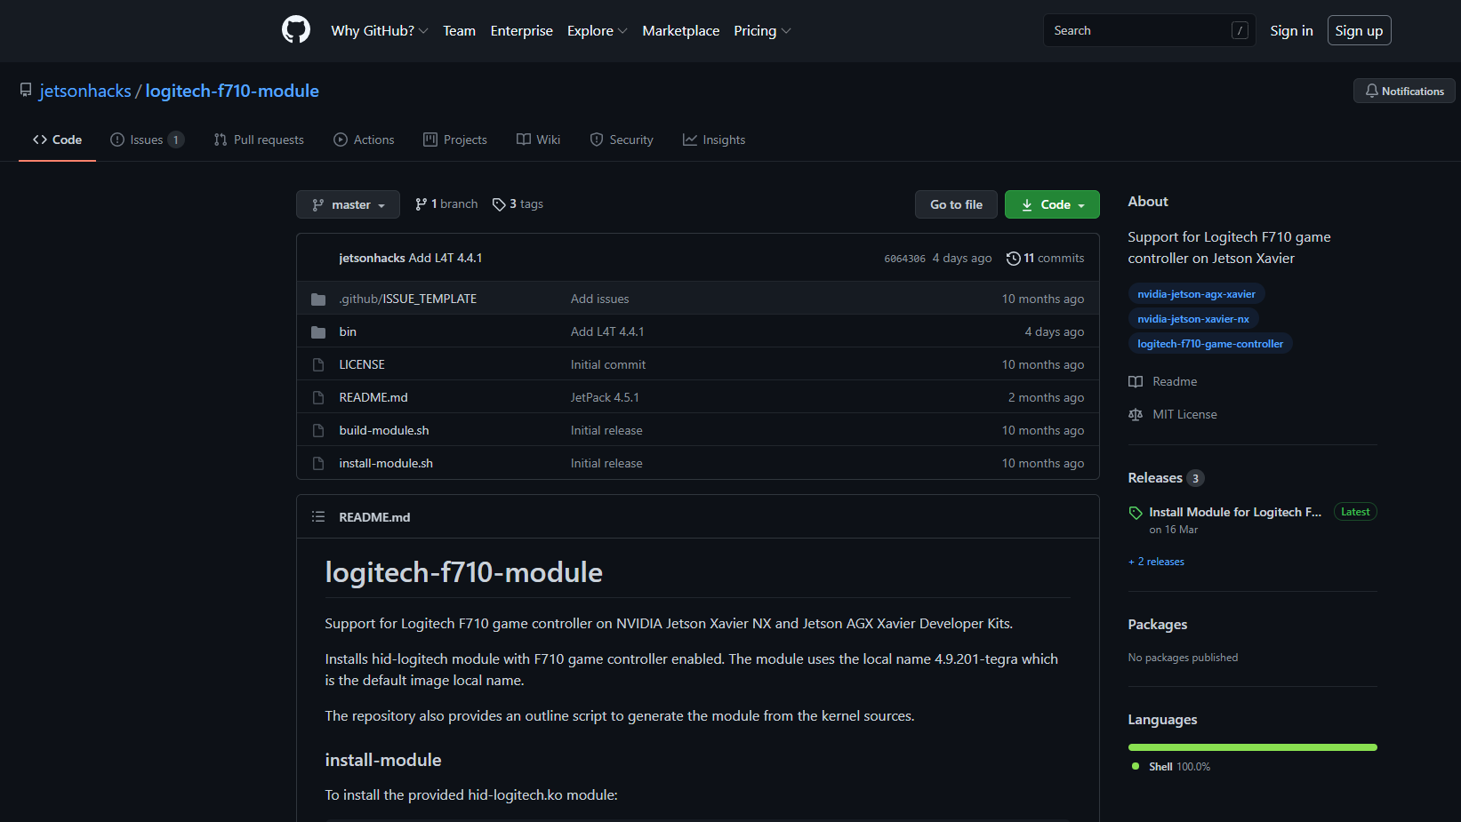Switch to the Issues tab
This screenshot has height=822, width=1461.
(x=147, y=140)
